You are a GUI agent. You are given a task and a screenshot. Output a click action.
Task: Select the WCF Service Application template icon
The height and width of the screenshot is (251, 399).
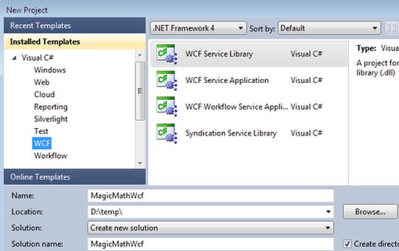coord(167,80)
